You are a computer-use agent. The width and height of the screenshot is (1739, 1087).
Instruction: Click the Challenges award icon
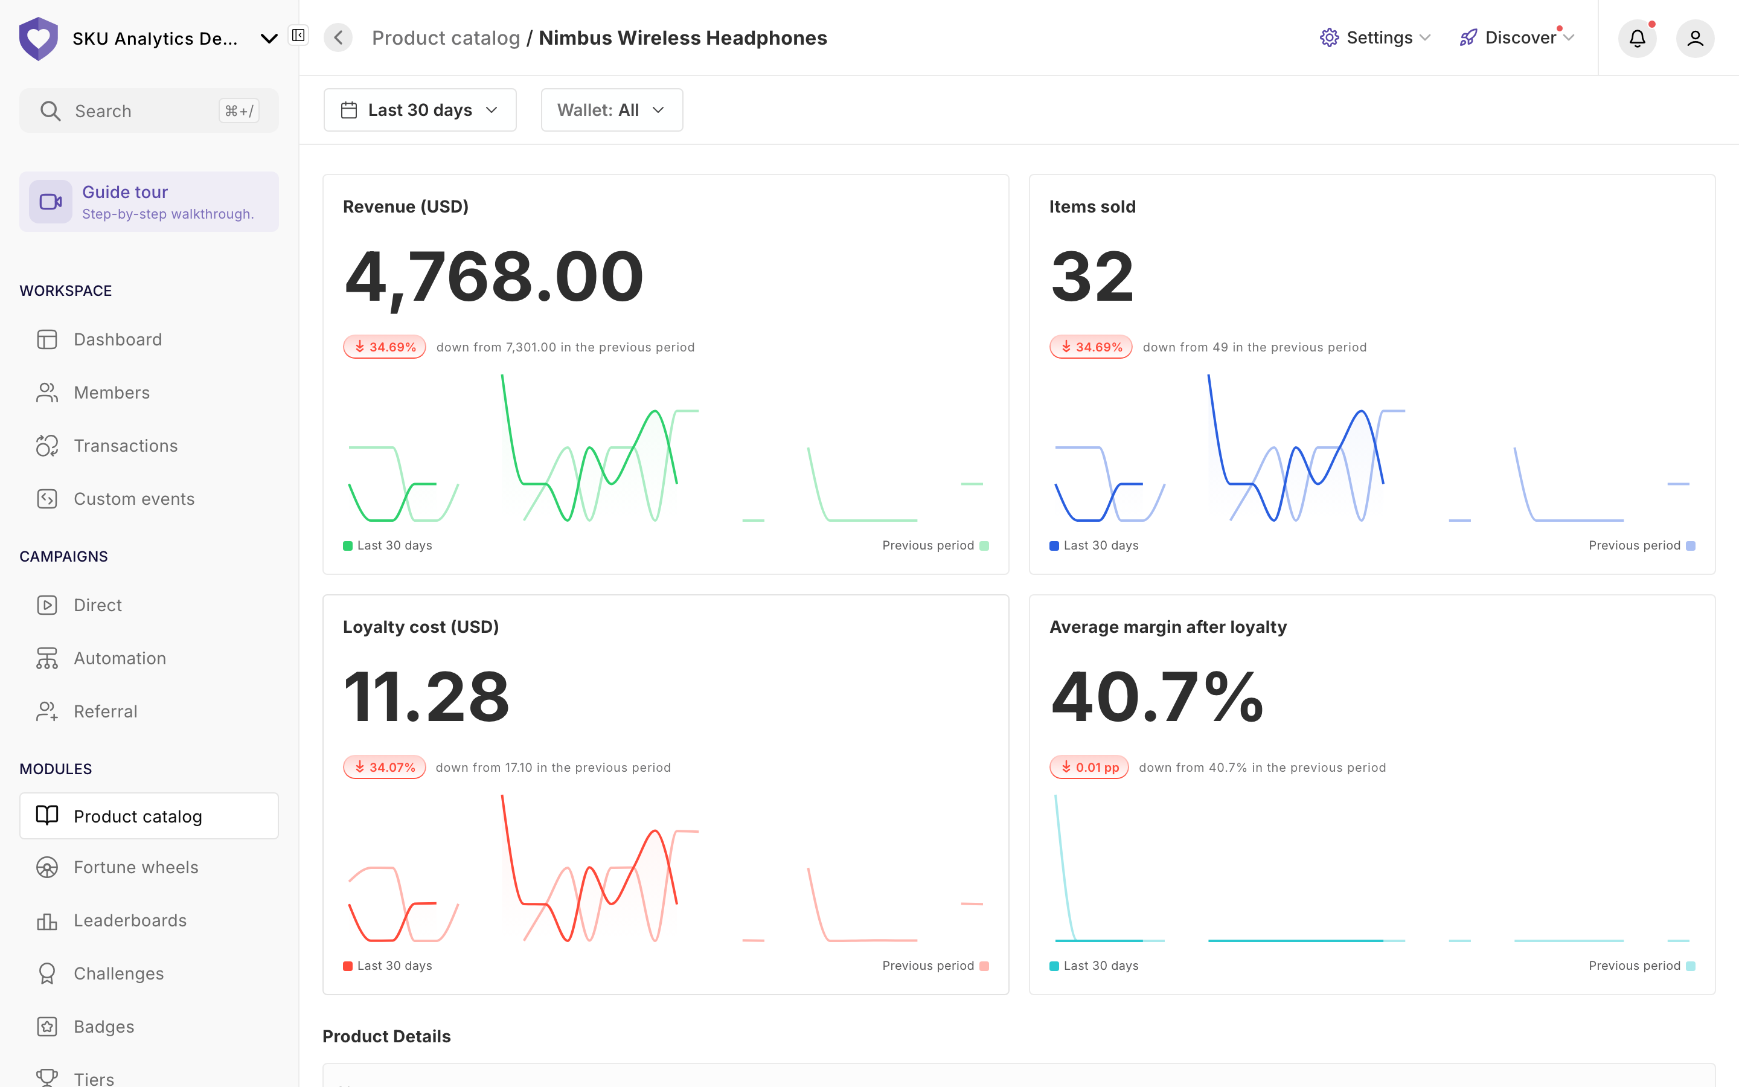[46, 973]
